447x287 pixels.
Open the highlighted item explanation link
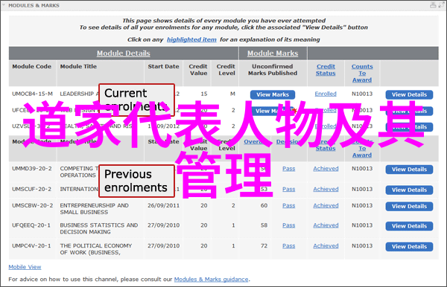coord(191,39)
